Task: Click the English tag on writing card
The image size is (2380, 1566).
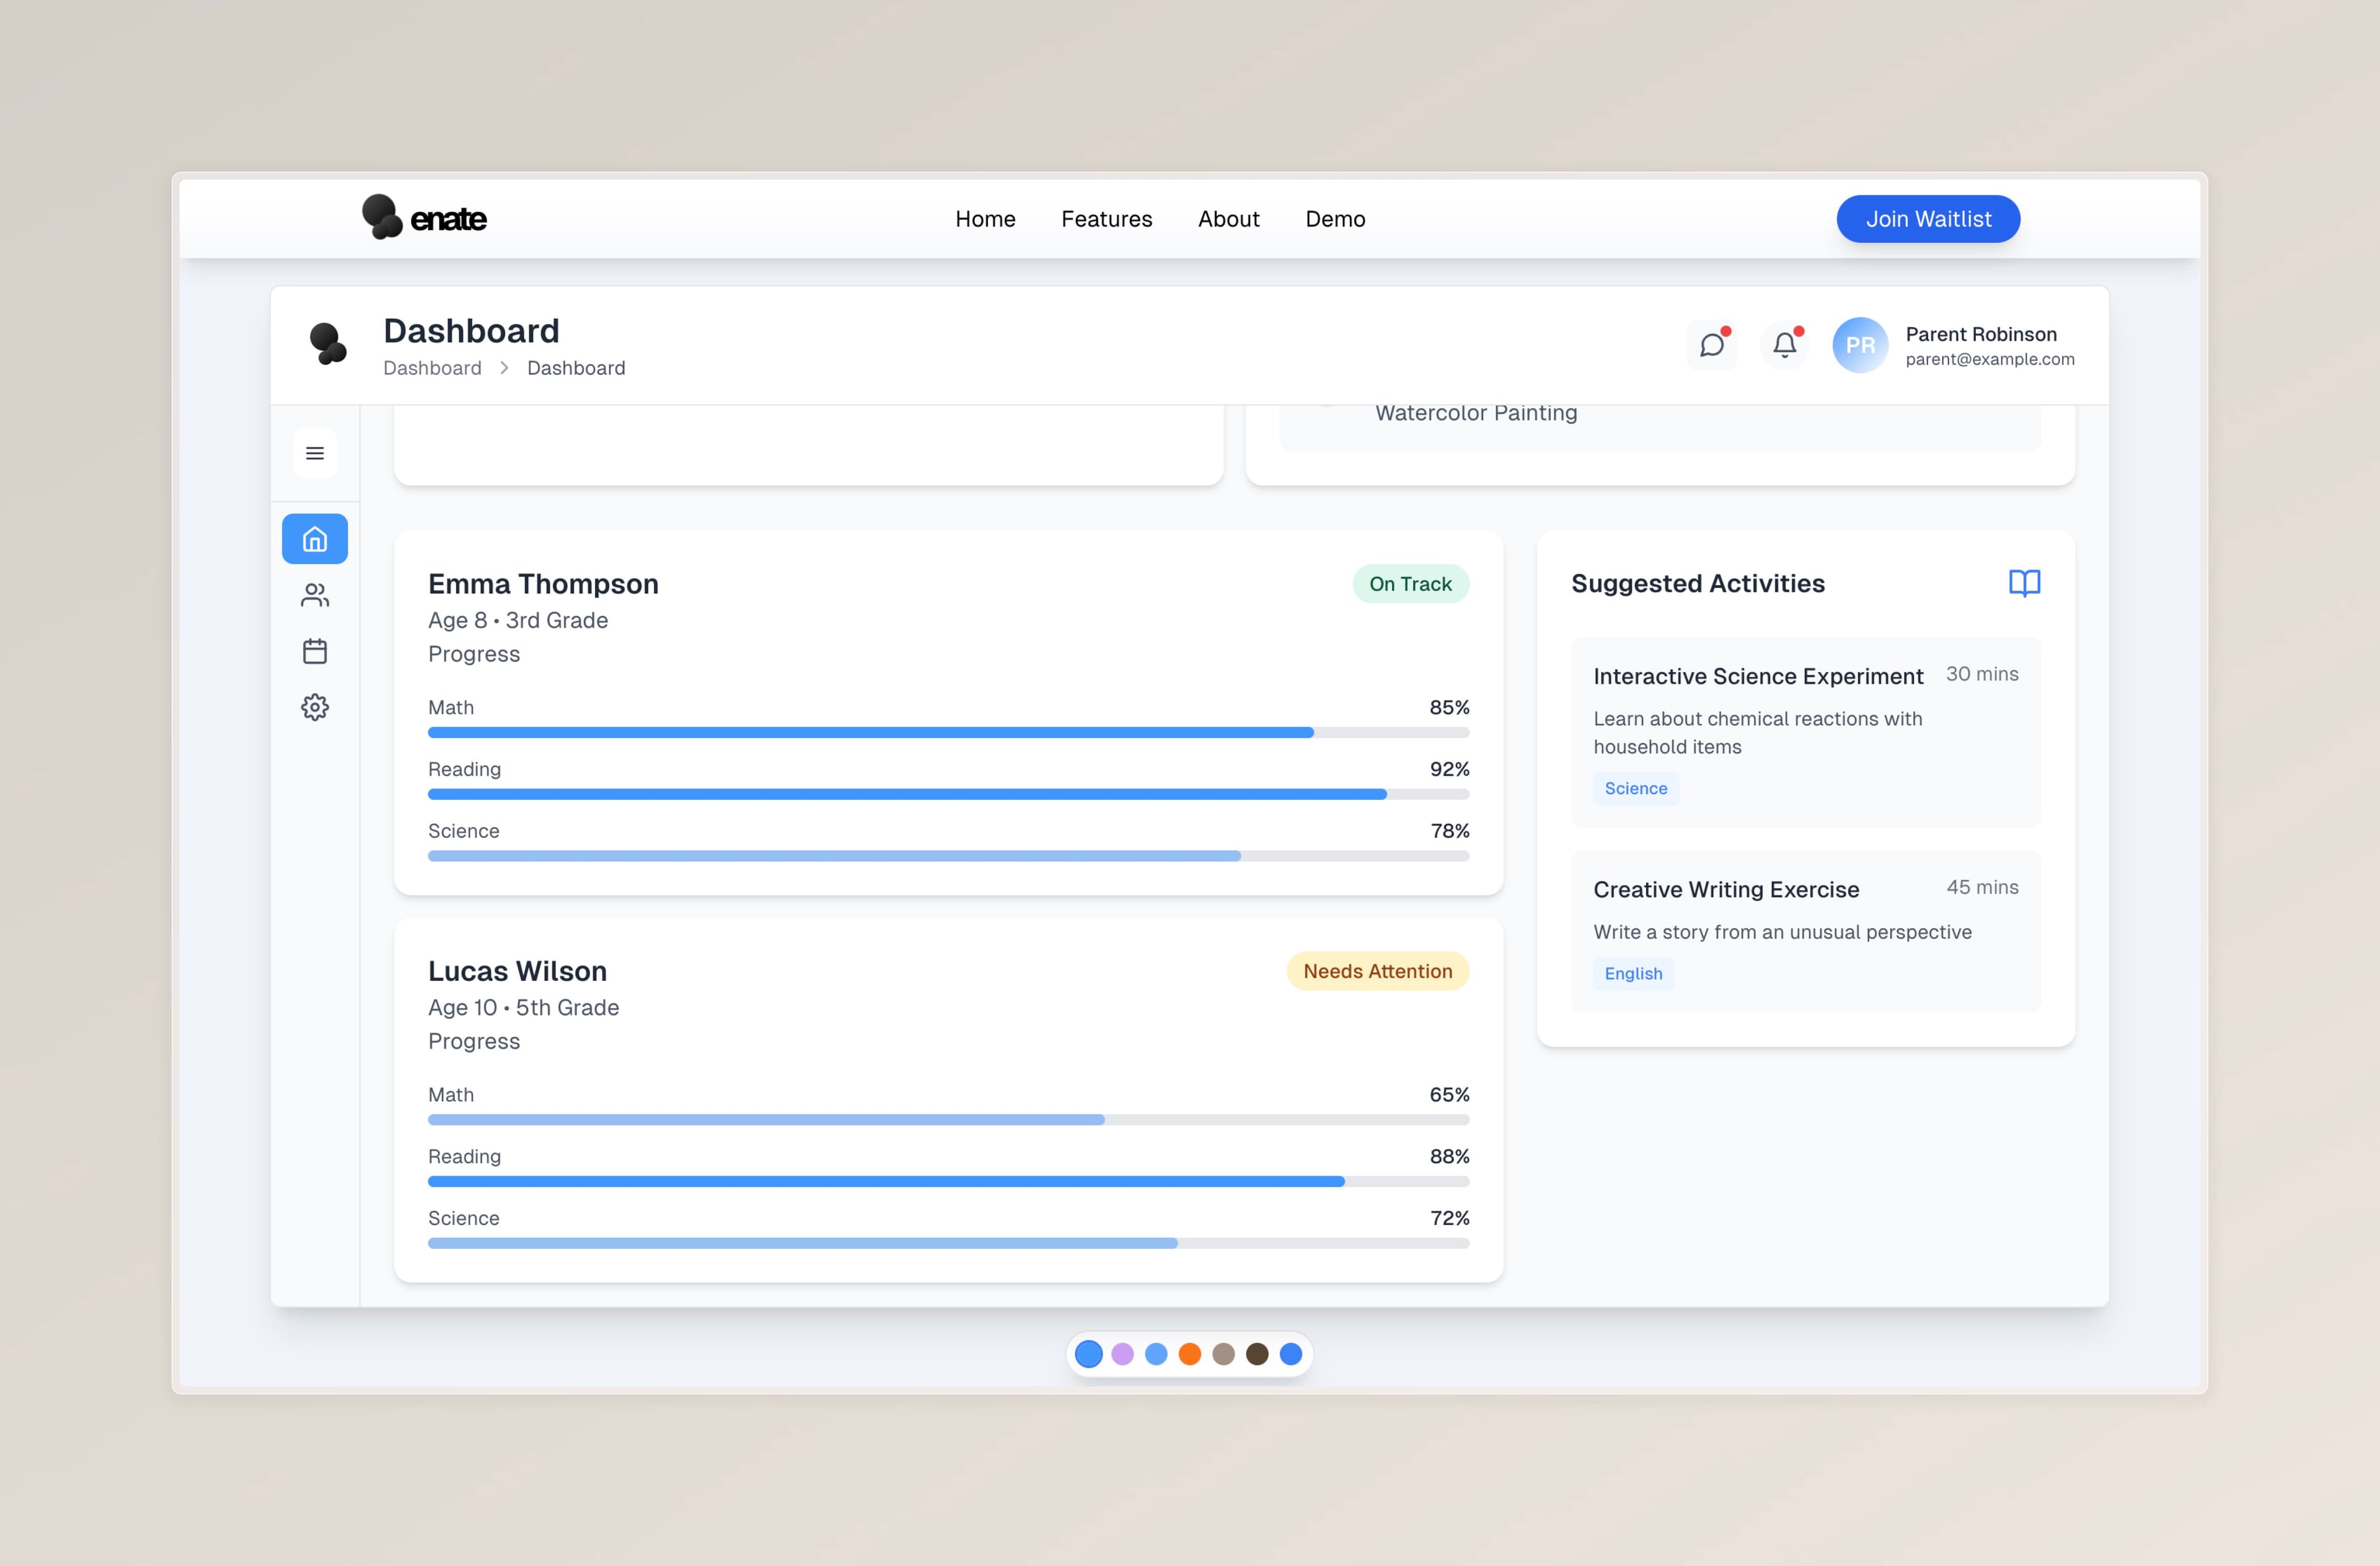Action: coord(1633,973)
